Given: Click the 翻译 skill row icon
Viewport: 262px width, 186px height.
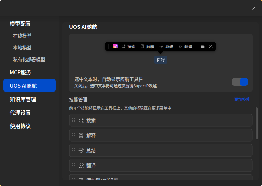Looking at the screenshot, I should point(81,166).
